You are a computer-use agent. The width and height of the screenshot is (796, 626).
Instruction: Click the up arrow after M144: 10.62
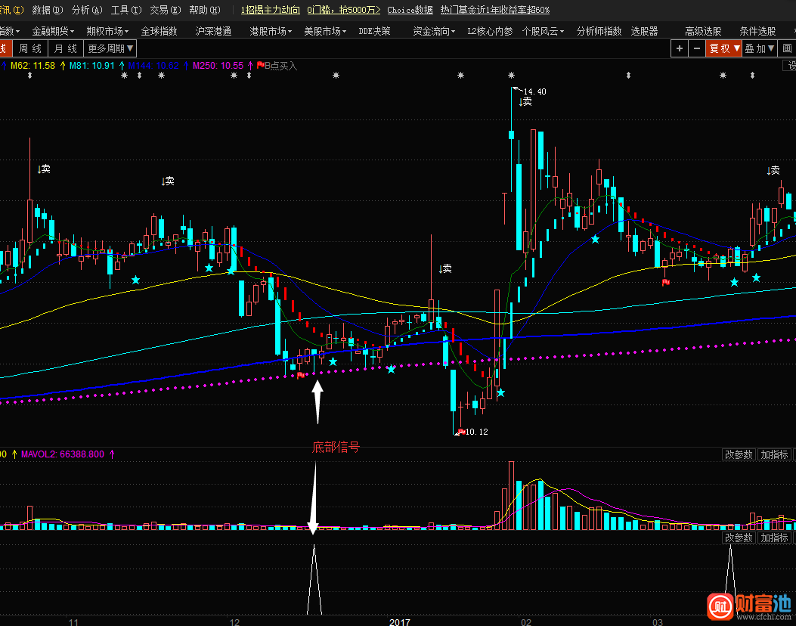pyautogui.click(x=186, y=66)
